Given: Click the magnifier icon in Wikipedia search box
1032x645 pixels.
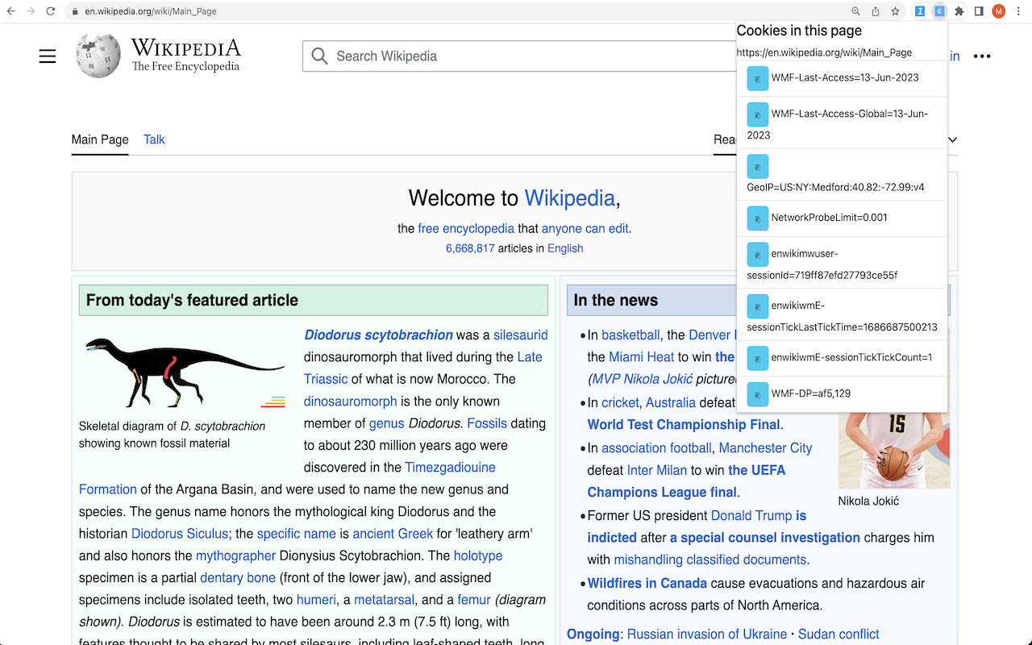Looking at the screenshot, I should pyautogui.click(x=320, y=56).
